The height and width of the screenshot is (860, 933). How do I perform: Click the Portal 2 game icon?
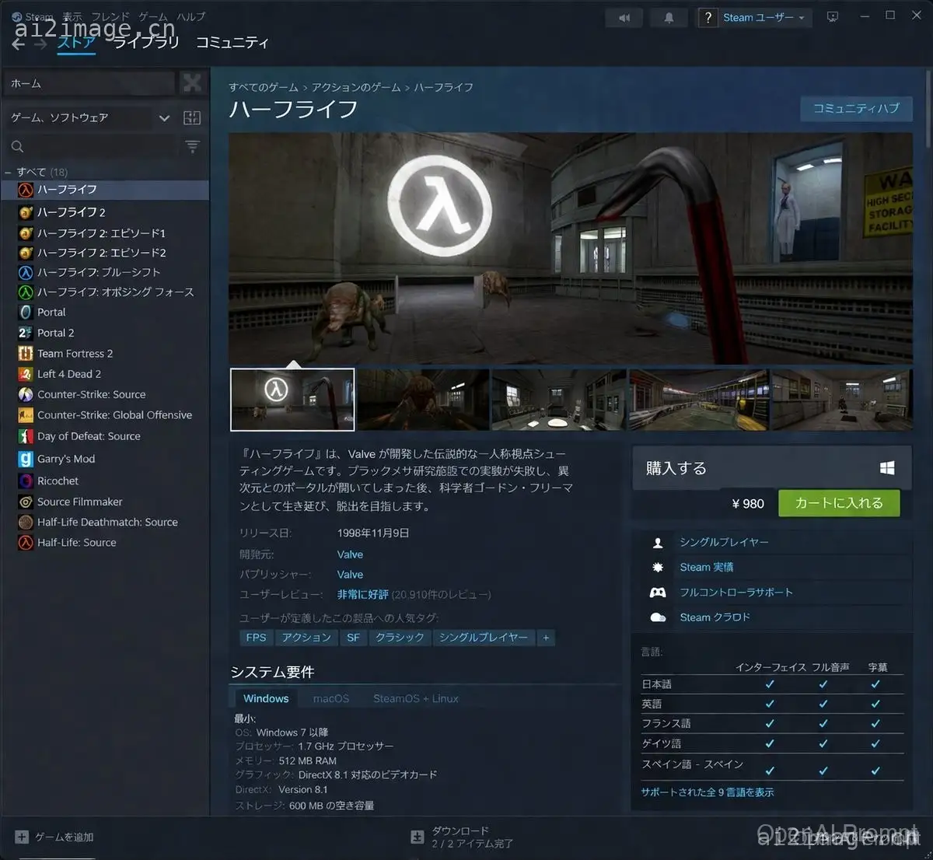click(x=26, y=333)
